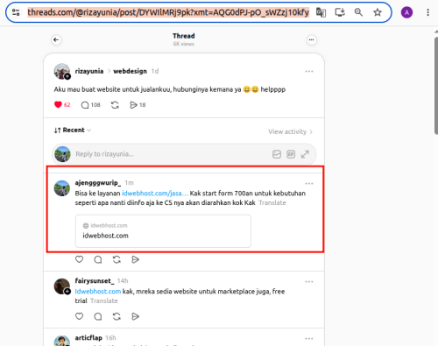Repost fairysunset_'s reply
The height and width of the screenshot is (346, 438).
[x=117, y=316]
